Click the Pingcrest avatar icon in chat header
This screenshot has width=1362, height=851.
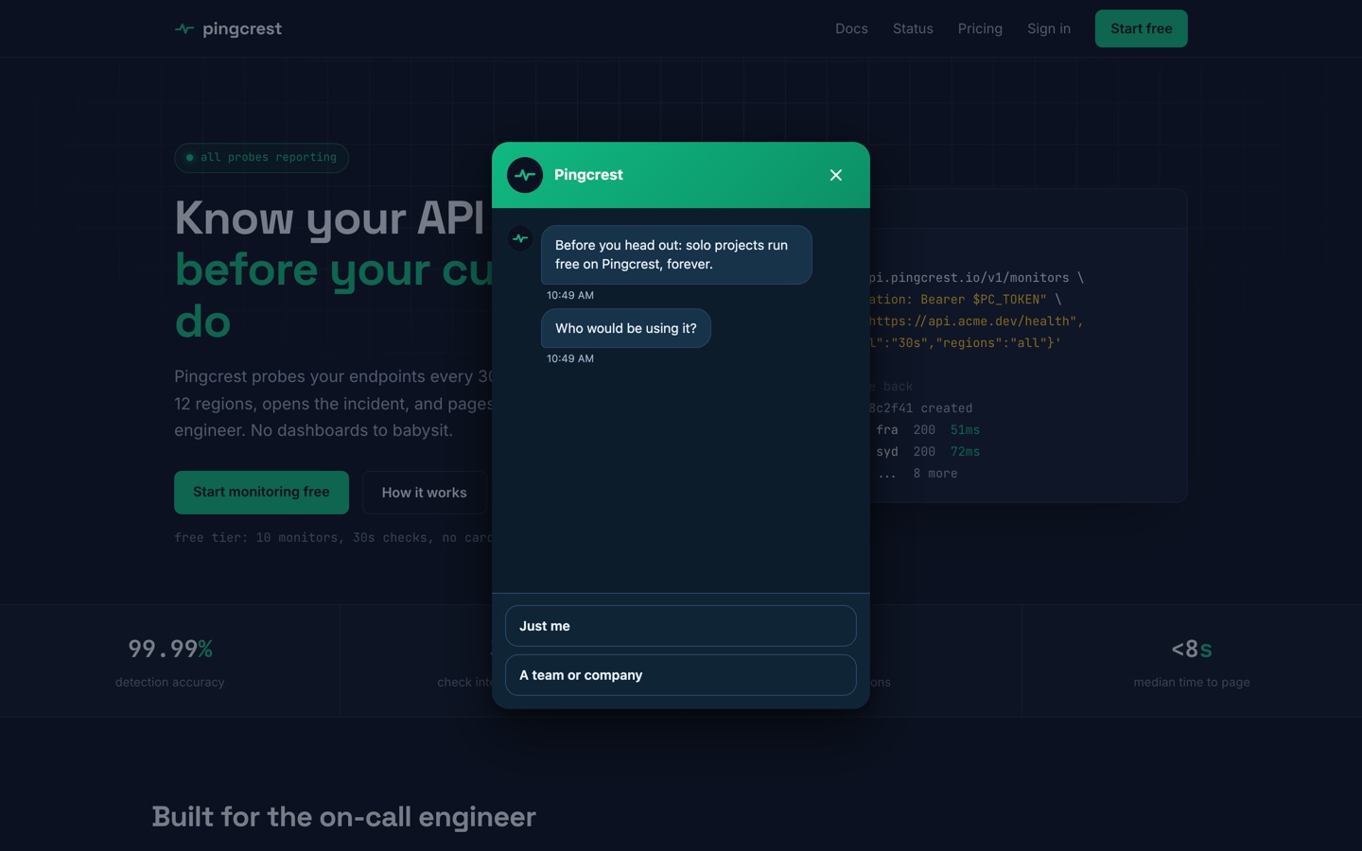point(525,175)
